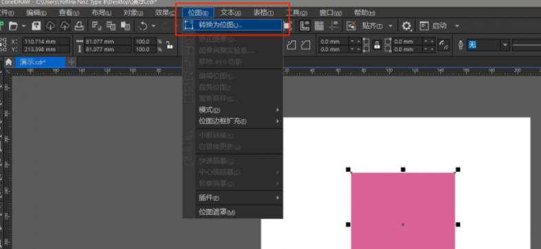Click the Cut icon beside the printer icon
541x249 pixels.
pos(96,26)
